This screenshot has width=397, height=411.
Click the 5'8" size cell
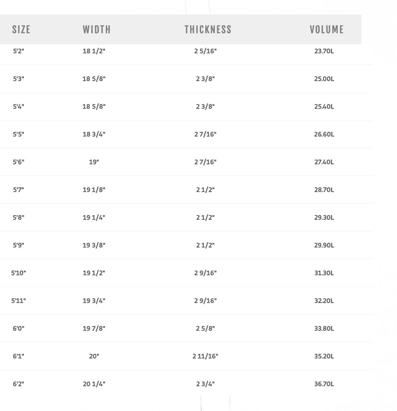click(18, 218)
